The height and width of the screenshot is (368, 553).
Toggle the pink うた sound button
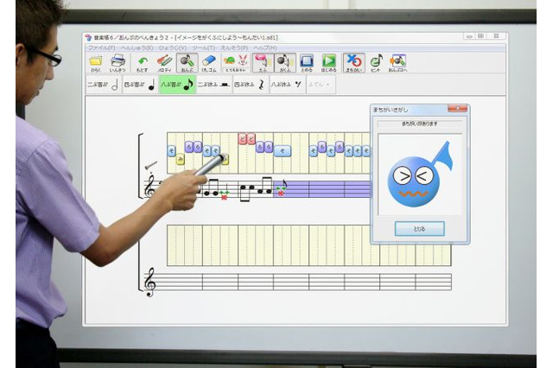(263, 63)
